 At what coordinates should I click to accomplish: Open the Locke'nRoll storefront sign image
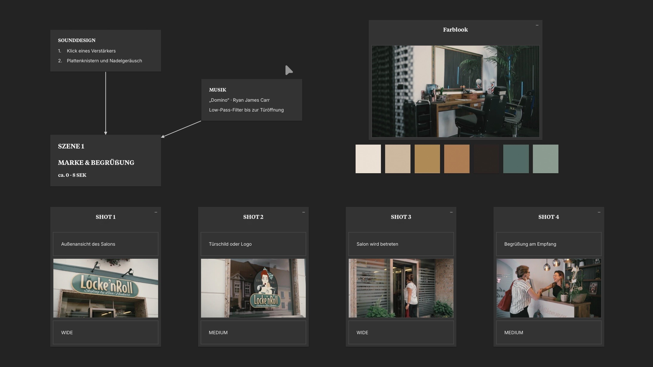[106, 288]
